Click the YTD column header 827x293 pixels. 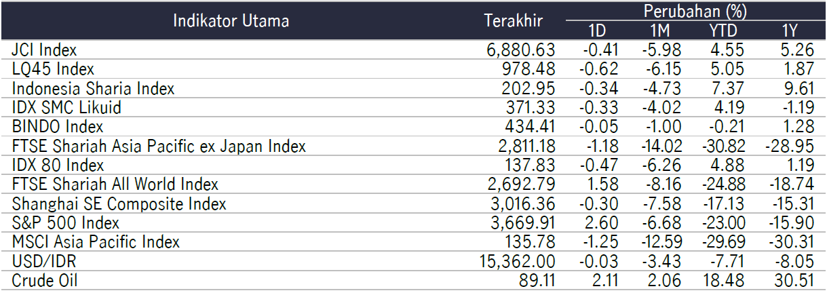pyautogui.click(x=722, y=31)
